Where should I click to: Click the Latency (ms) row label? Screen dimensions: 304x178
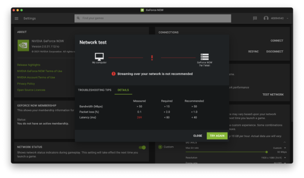pos(88,117)
